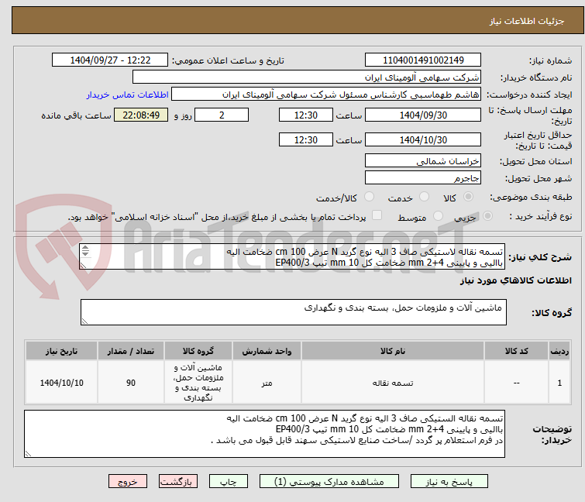Click the page title 'جزئیات اطلاعات نیاز'
Viewport: 585px width, 502px height.
tap(527, 21)
